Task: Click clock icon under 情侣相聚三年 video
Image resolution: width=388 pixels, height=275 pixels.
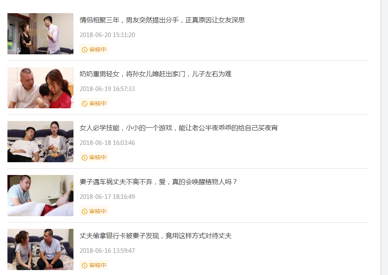Action: point(85,50)
